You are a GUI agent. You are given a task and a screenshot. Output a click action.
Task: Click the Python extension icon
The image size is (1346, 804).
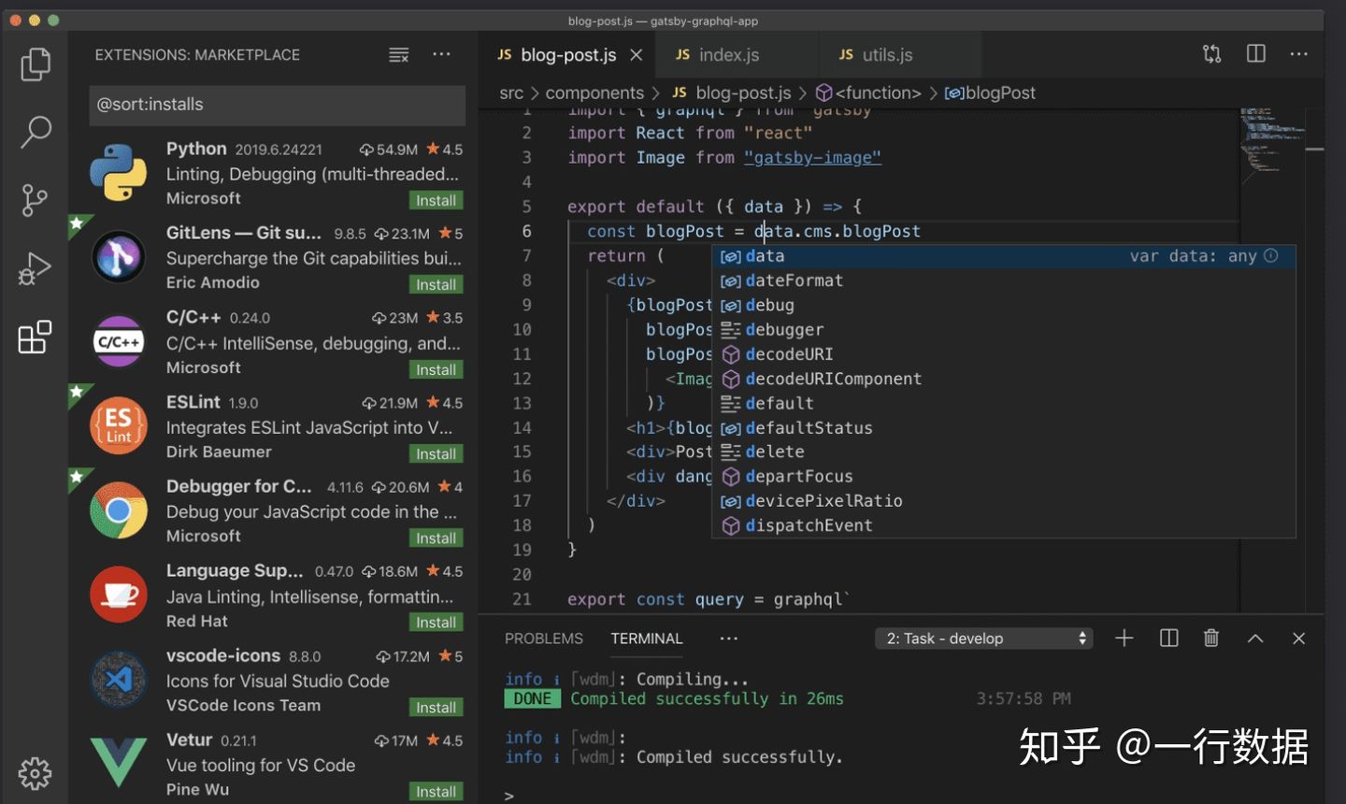(x=119, y=173)
